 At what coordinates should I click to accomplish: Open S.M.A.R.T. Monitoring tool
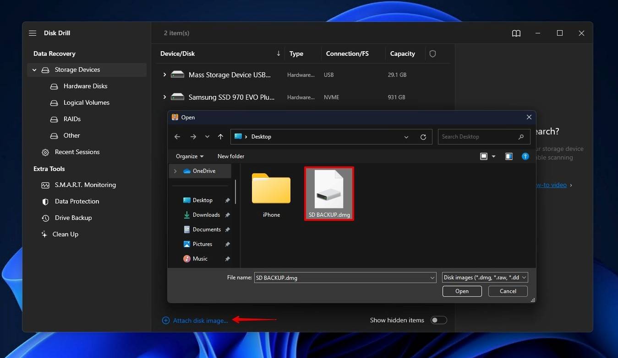(85, 185)
